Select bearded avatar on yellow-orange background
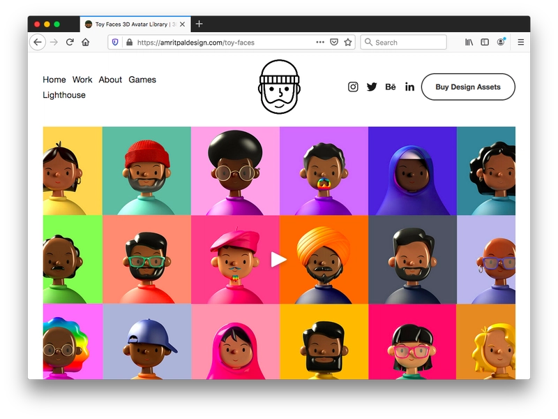The width and height of the screenshot is (558, 419). click(x=324, y=341)
